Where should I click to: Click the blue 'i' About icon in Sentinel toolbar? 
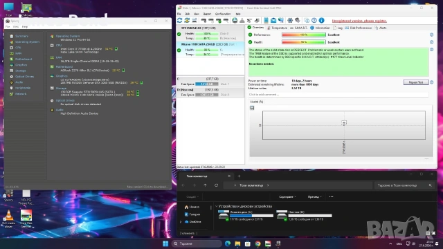[x=321, y=20]
